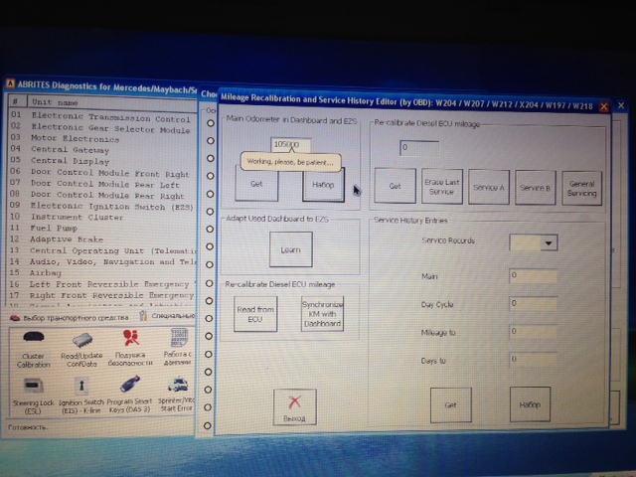Click the Diesel ECU mileage input field
636x477 pixels.
click(x=419, y=148)
